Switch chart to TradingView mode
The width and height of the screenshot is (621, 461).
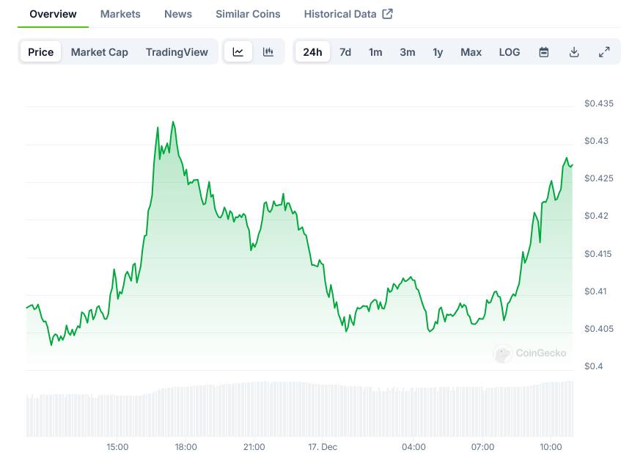pyautogui.click(x=177, y=52)
